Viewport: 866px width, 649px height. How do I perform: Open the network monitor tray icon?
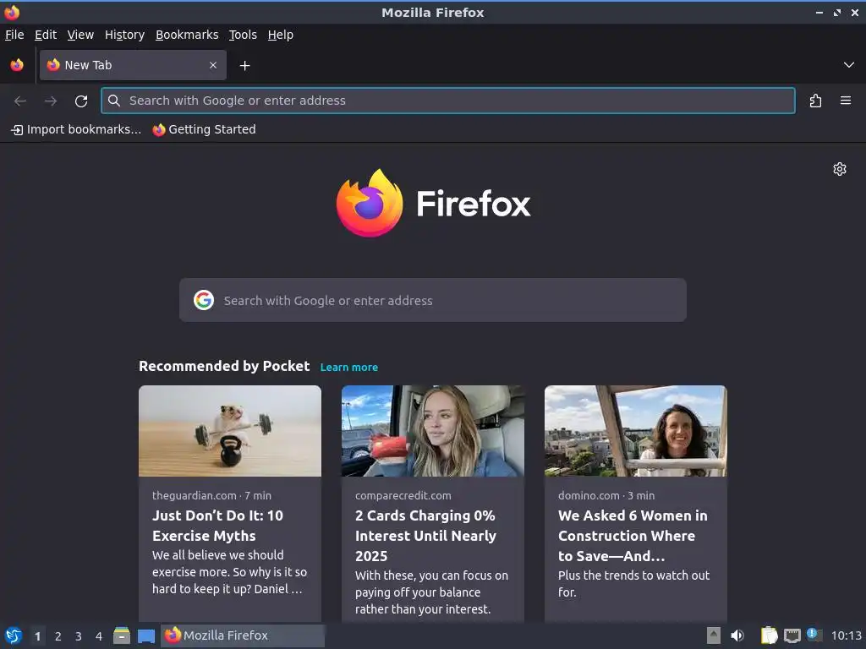click(792, 636)
